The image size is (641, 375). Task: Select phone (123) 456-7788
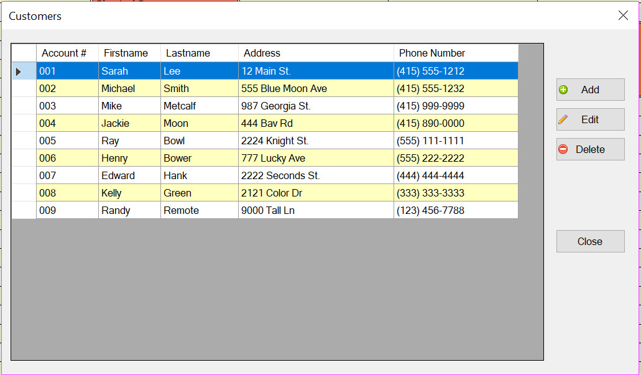(456, 210)
